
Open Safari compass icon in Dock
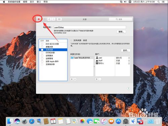point(32,121)
